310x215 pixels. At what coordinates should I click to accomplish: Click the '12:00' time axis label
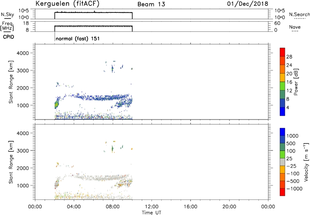152,207
